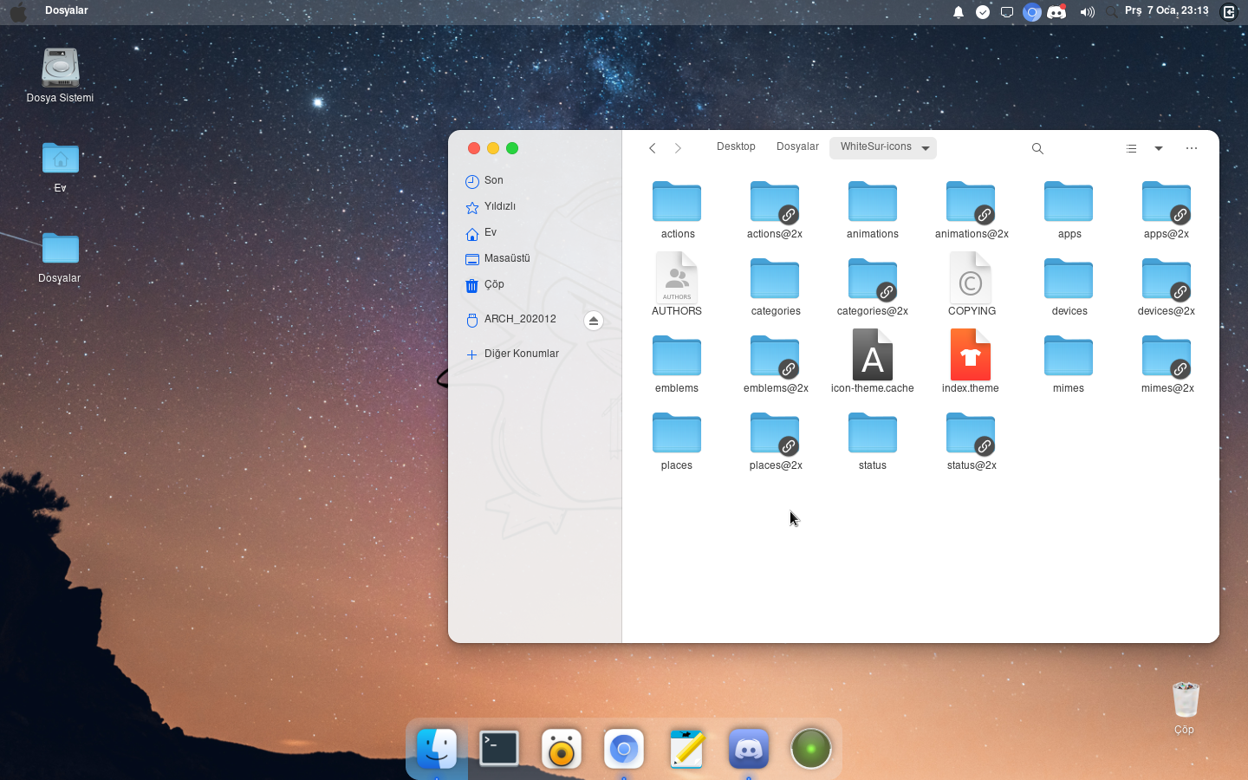Go back using the back arrow
This screenshot has height=780, width=1248.
click(653, 148)
